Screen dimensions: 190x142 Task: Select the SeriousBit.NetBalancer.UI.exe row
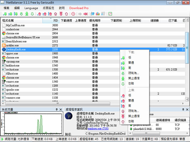click(93, 37)
